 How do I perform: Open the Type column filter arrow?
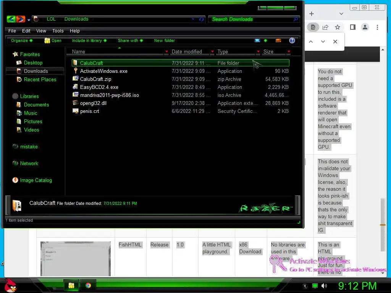coord(258,52)
